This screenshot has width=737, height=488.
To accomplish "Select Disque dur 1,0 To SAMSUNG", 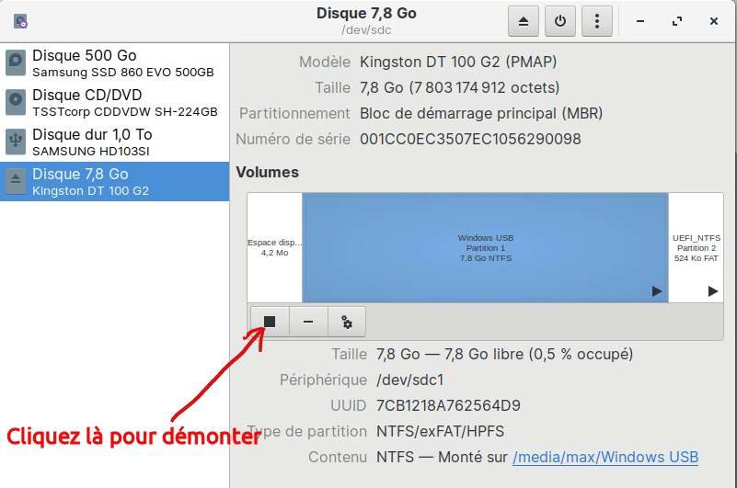I will 115,142.
